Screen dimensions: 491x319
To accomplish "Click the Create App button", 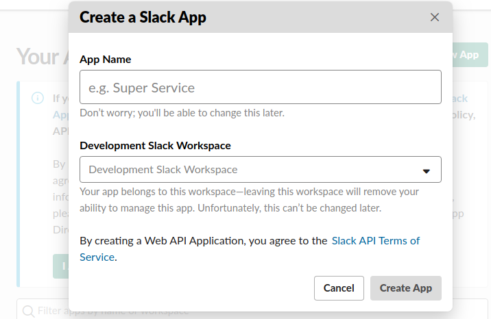I will (405, 288).
